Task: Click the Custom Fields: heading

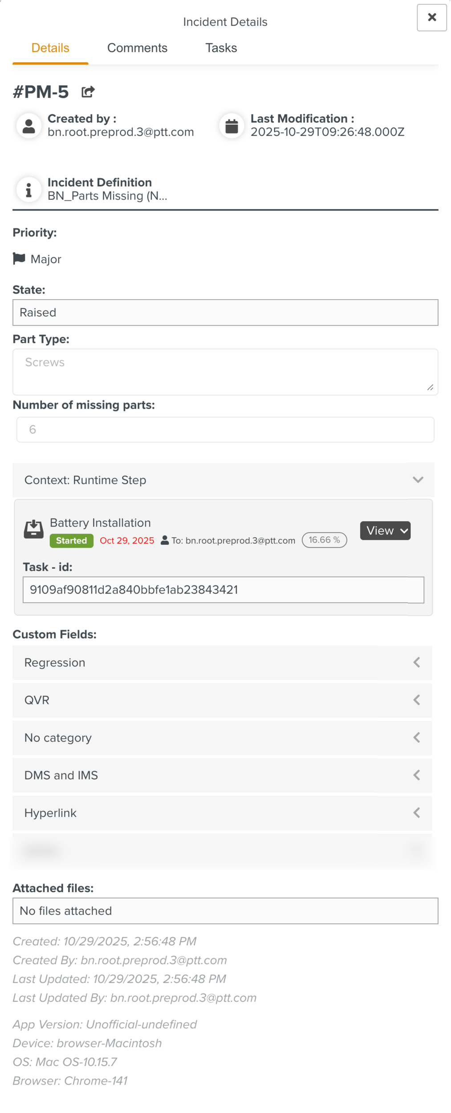Action: click(54, 634)
